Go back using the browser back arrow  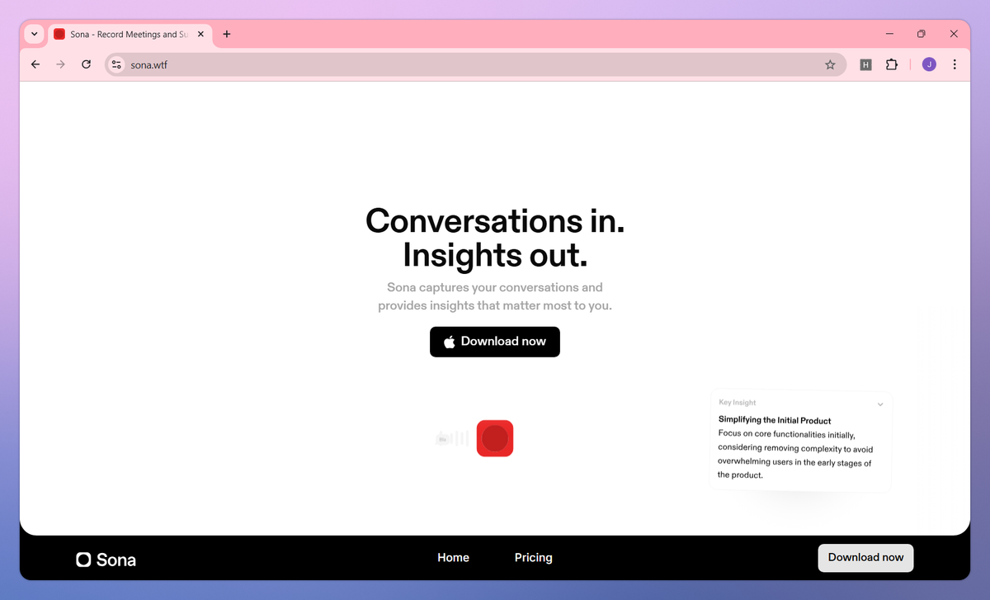[x=35, y=64]
